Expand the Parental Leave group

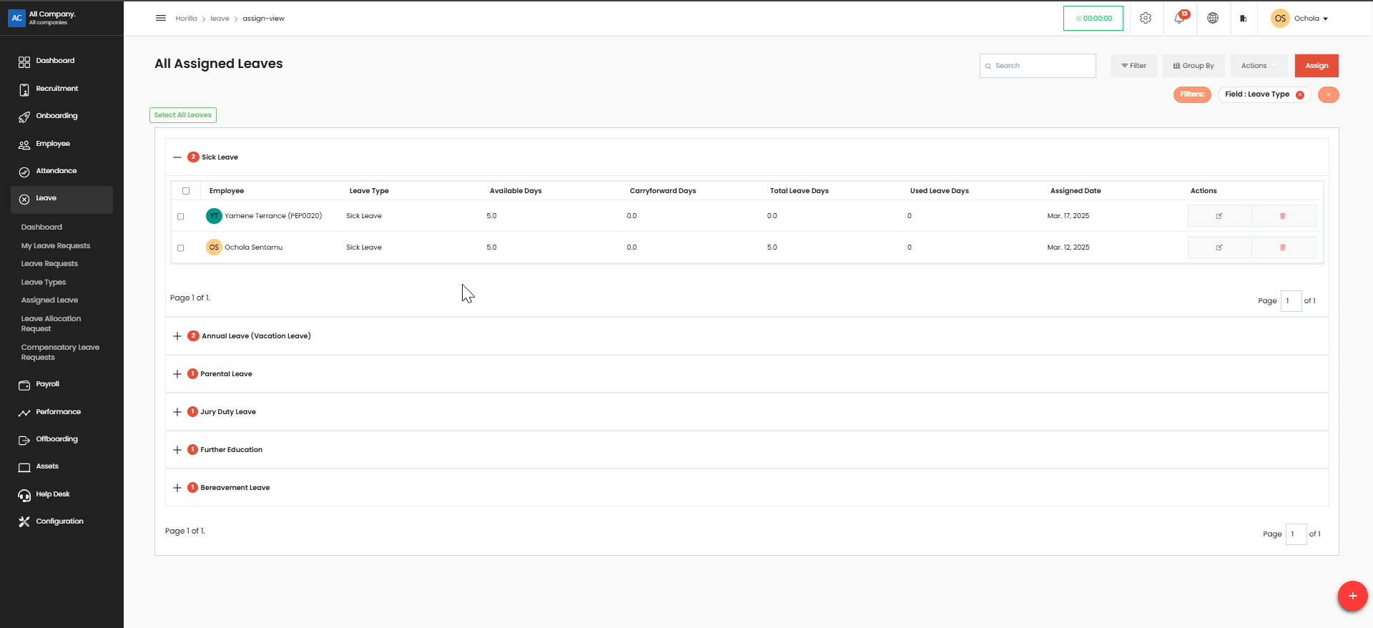click(177, 374)
